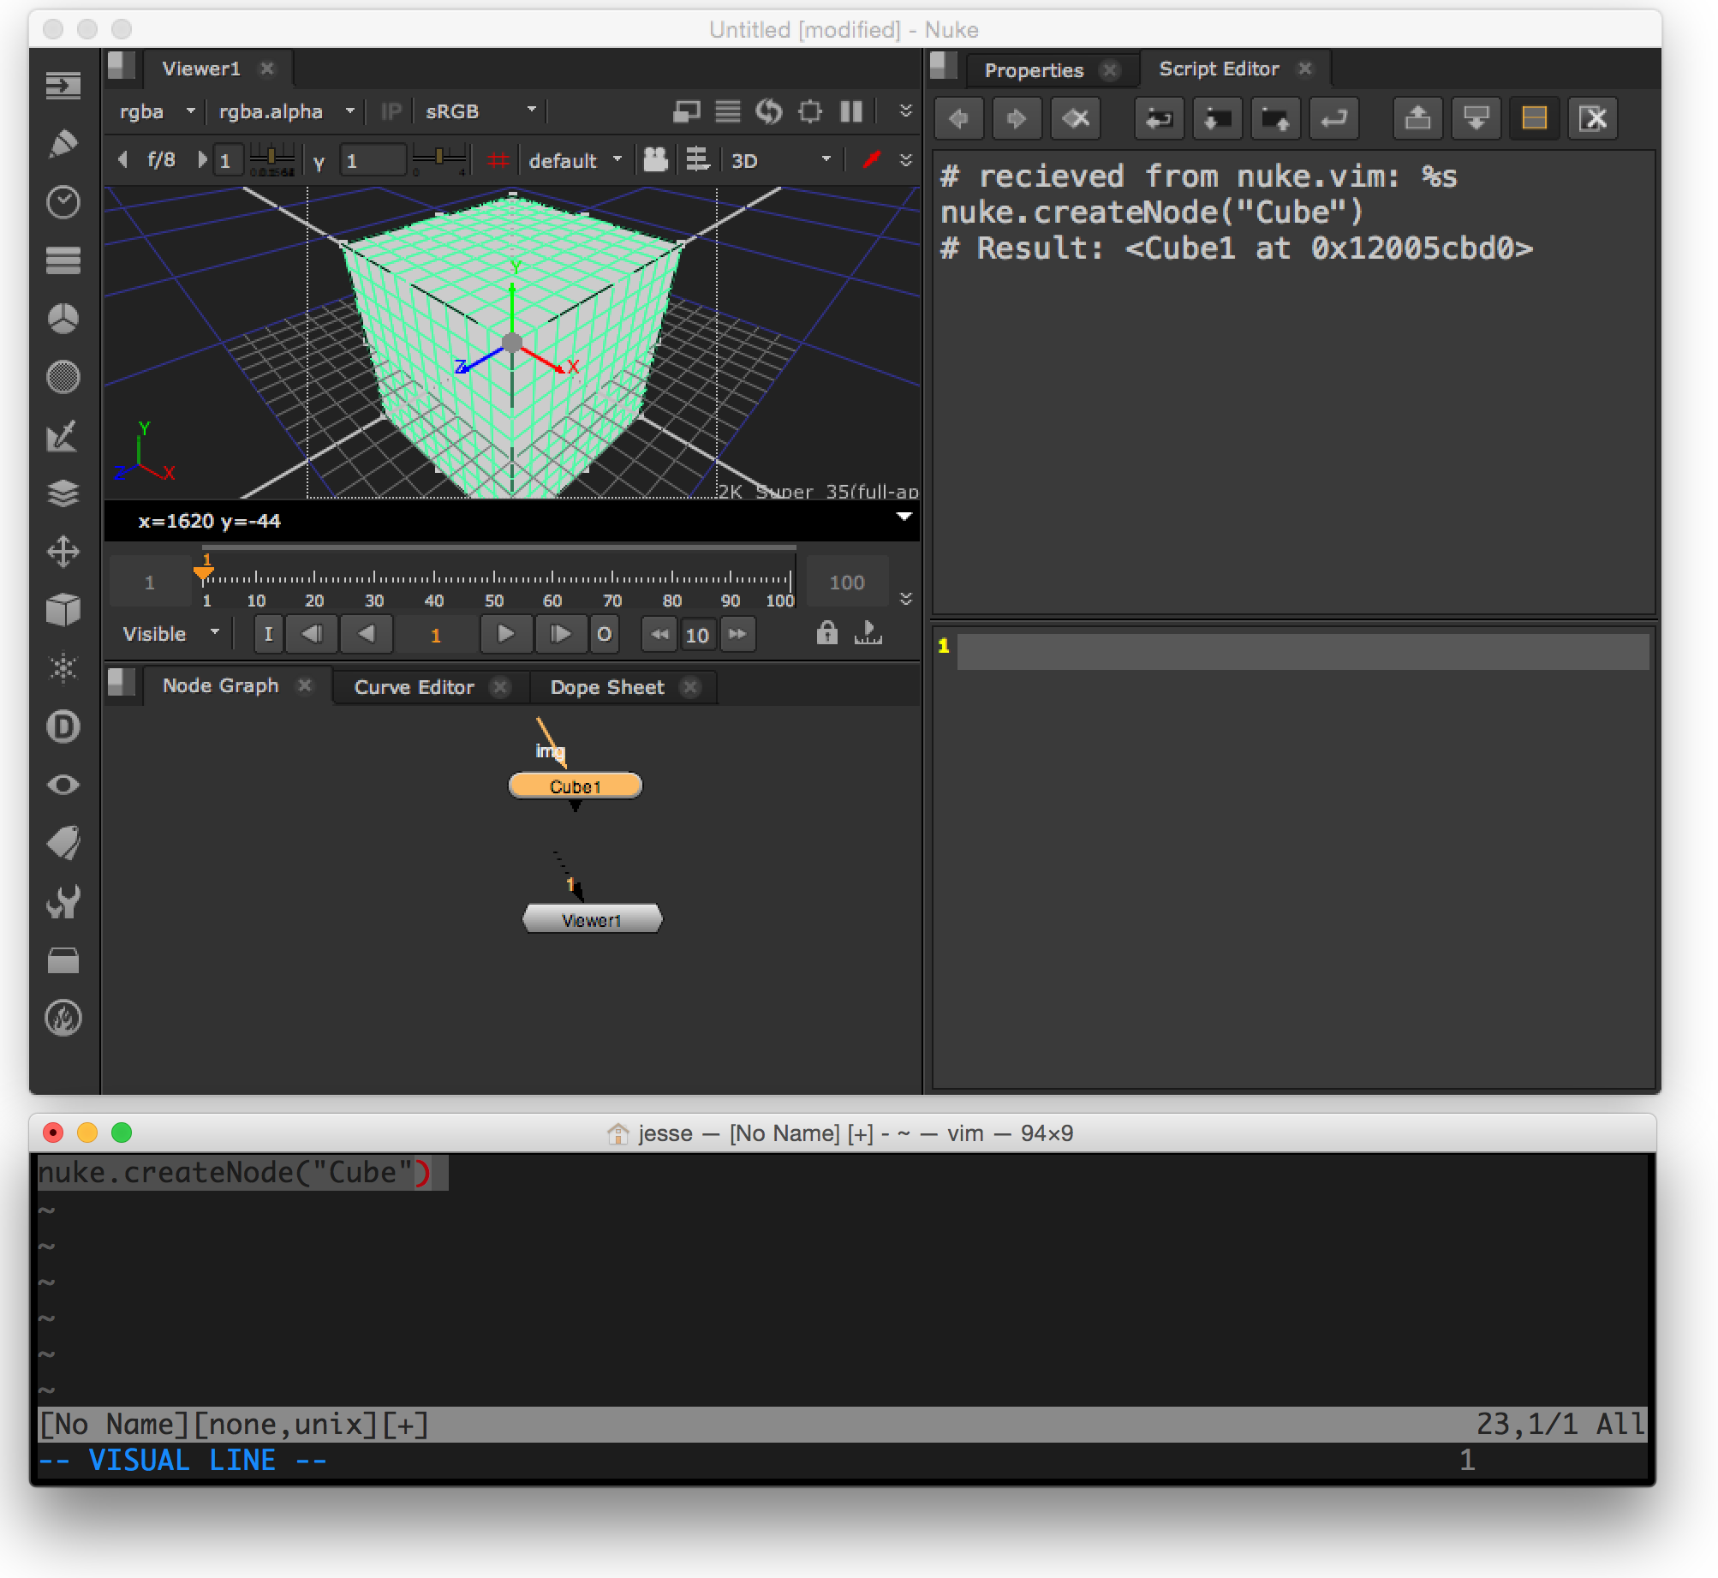
Task: Toggle the IP input process button
Action: tap(391, 111)
